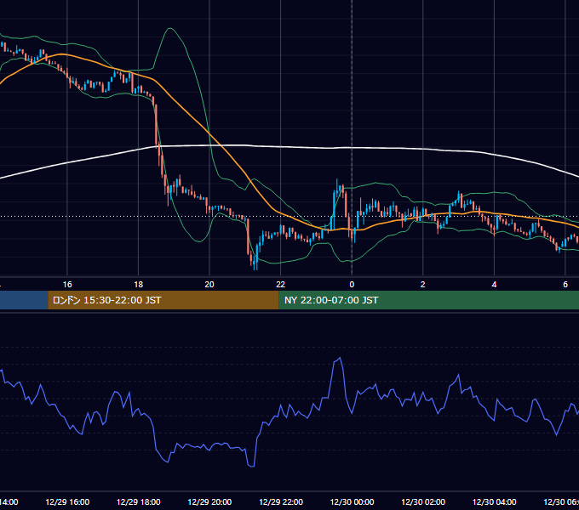The image size is (579, 510).
Task: Click the 12/30 04:00 date label
Action: pyautogui.click(x=494, y=501)
